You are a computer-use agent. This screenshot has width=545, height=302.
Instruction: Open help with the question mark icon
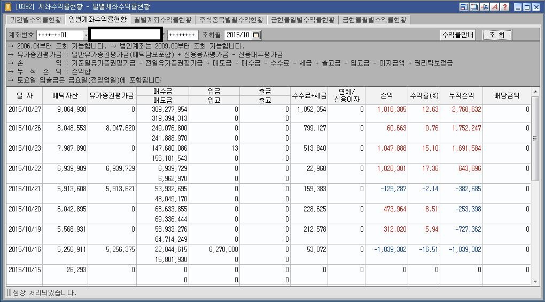click(x=505, y=6)
